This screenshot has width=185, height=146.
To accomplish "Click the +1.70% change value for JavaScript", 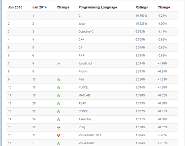I will click(x=163, y=64).
